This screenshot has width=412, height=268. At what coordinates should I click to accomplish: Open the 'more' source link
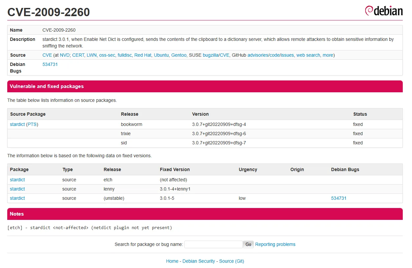(328, 55)
